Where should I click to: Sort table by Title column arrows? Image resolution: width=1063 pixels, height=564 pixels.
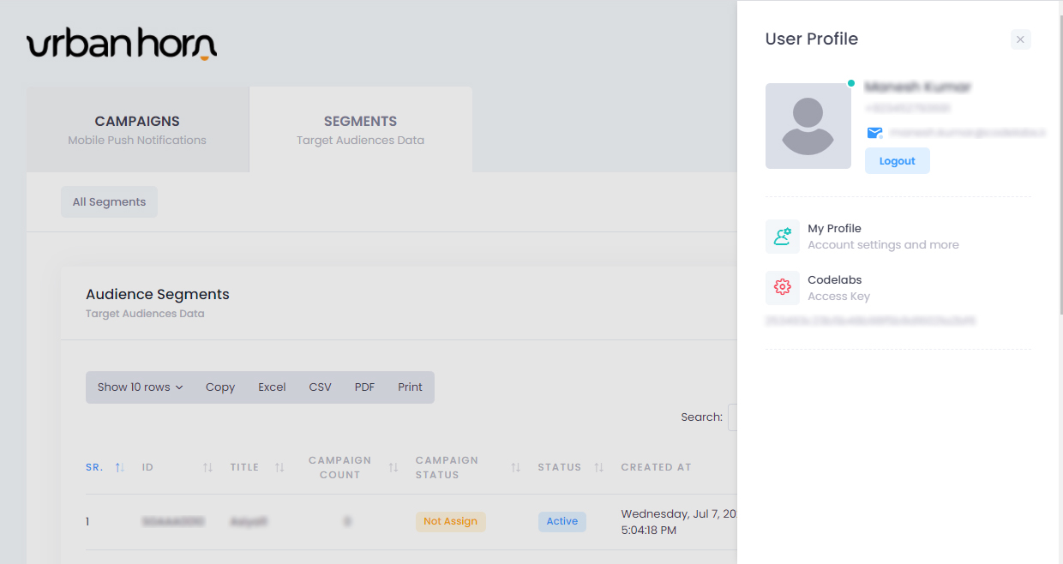(x=279, y=467)
